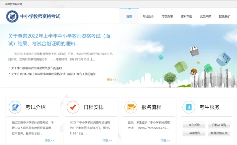Open 关于开展2022年上半年 面试报名工作的通知 link
Image resolution: width=237 pixels, height=145 pixels.
tap(54, 74)
